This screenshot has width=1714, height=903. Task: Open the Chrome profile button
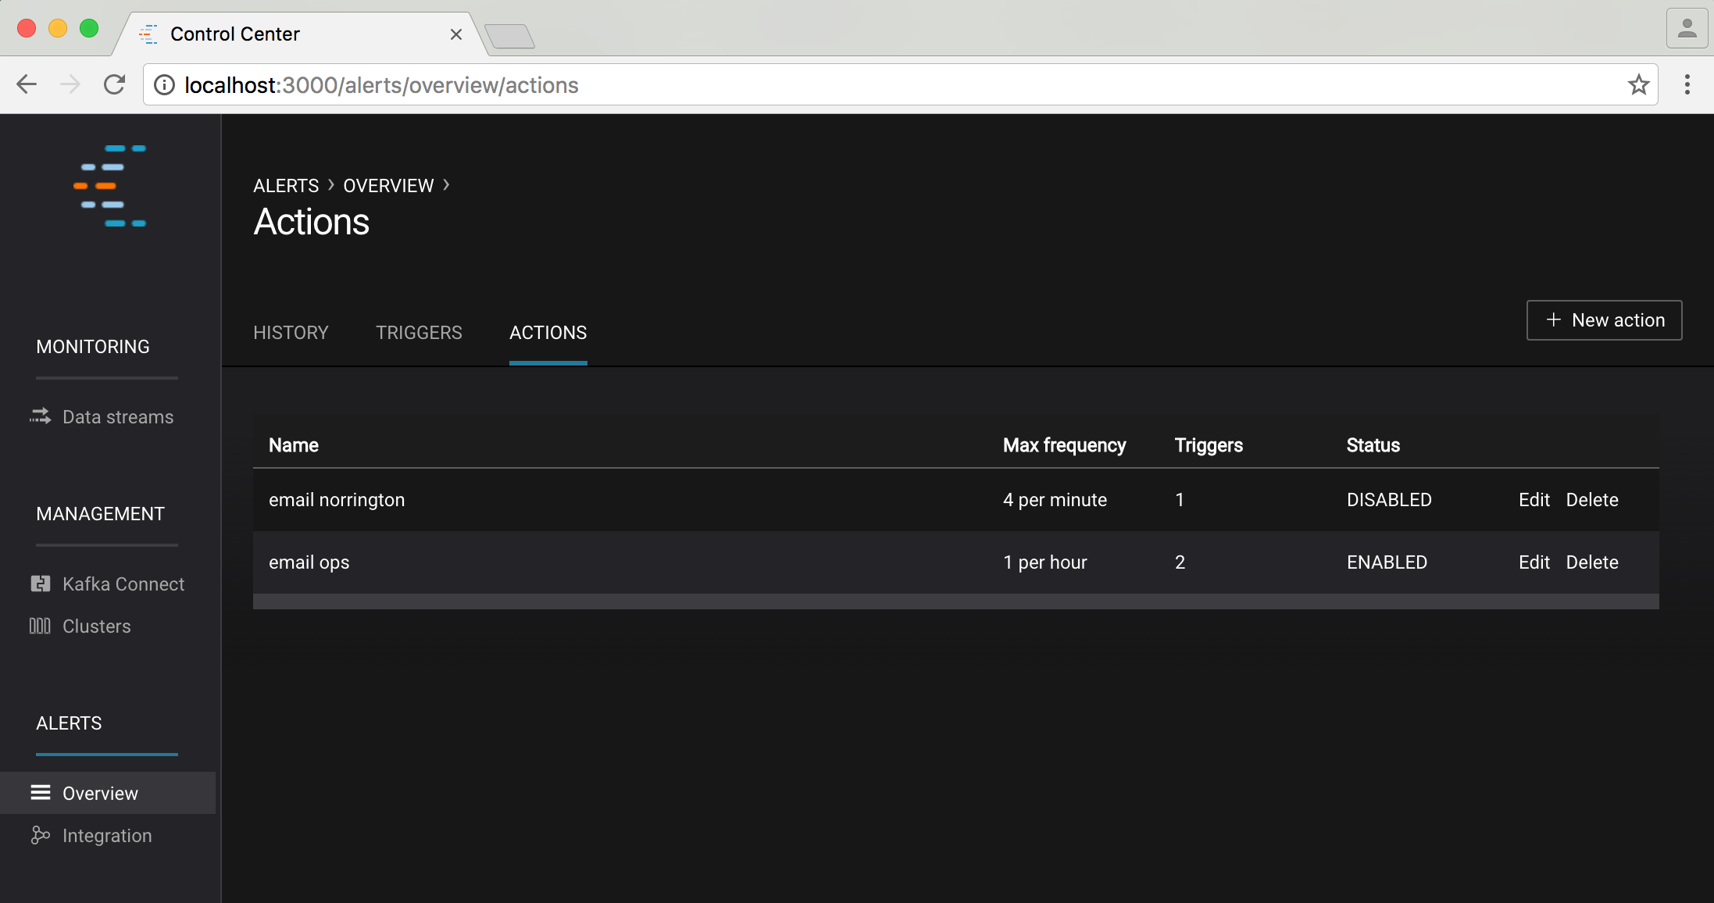point(1687,29)
